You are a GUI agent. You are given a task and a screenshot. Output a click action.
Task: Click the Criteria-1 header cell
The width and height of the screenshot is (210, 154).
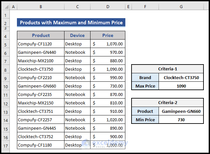click(168, 69)
